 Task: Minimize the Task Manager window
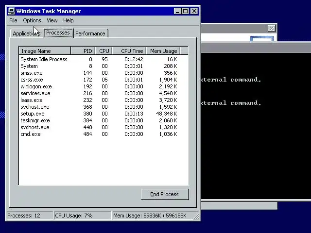[177, 11]
